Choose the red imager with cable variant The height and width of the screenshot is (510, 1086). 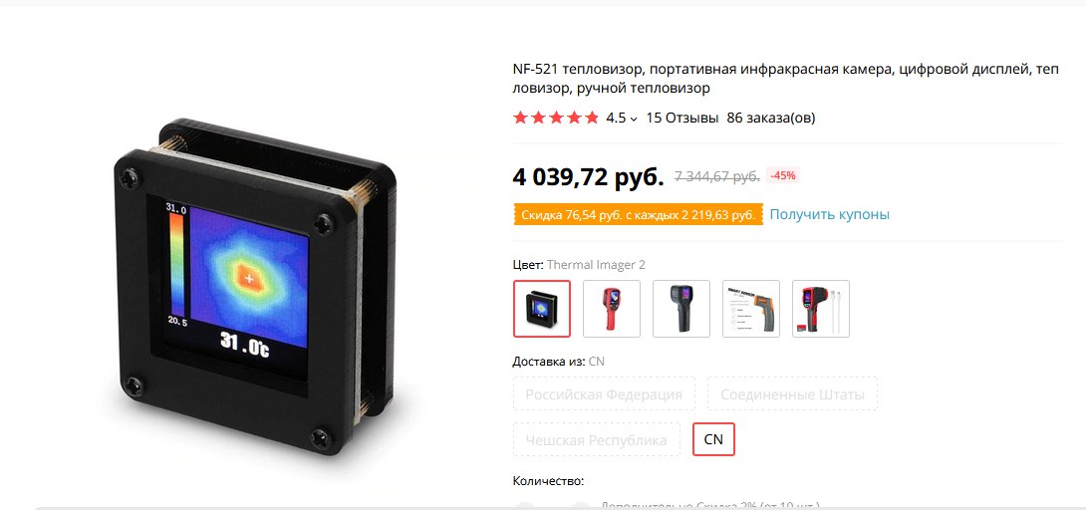(x=821, y=309)
